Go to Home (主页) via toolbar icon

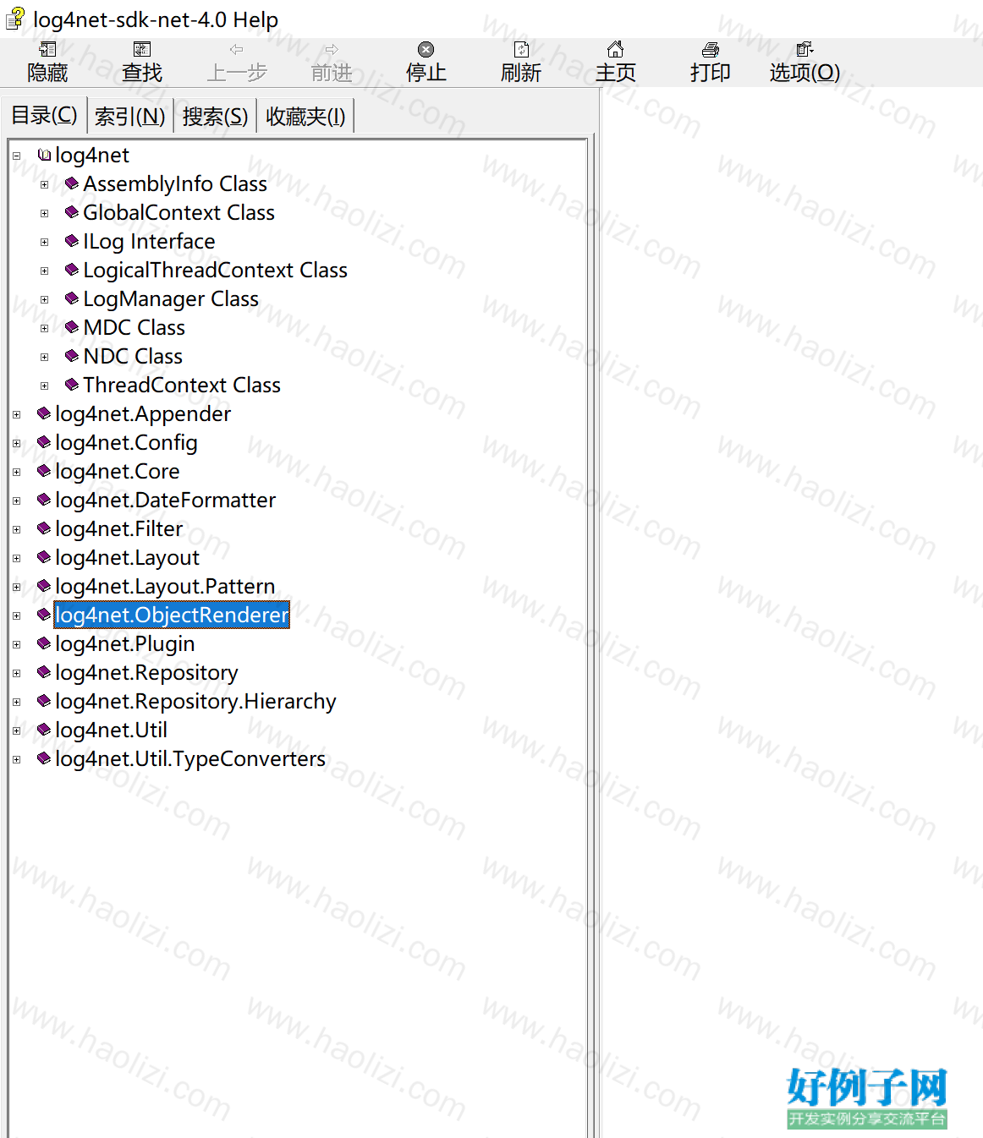point(616,50)
